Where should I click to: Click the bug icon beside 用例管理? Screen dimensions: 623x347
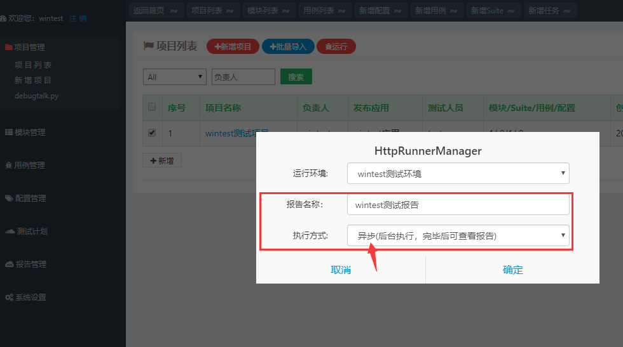pos(9,166)
